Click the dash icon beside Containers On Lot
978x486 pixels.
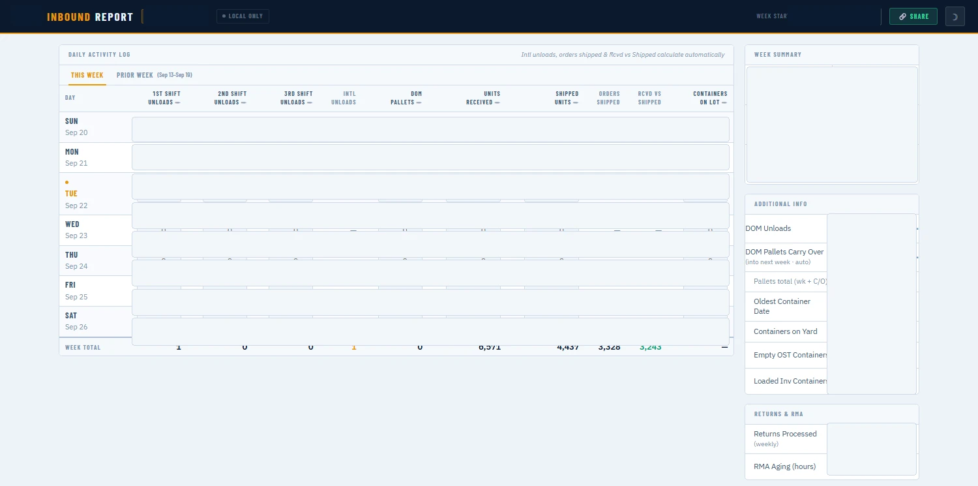pos(724,102)
